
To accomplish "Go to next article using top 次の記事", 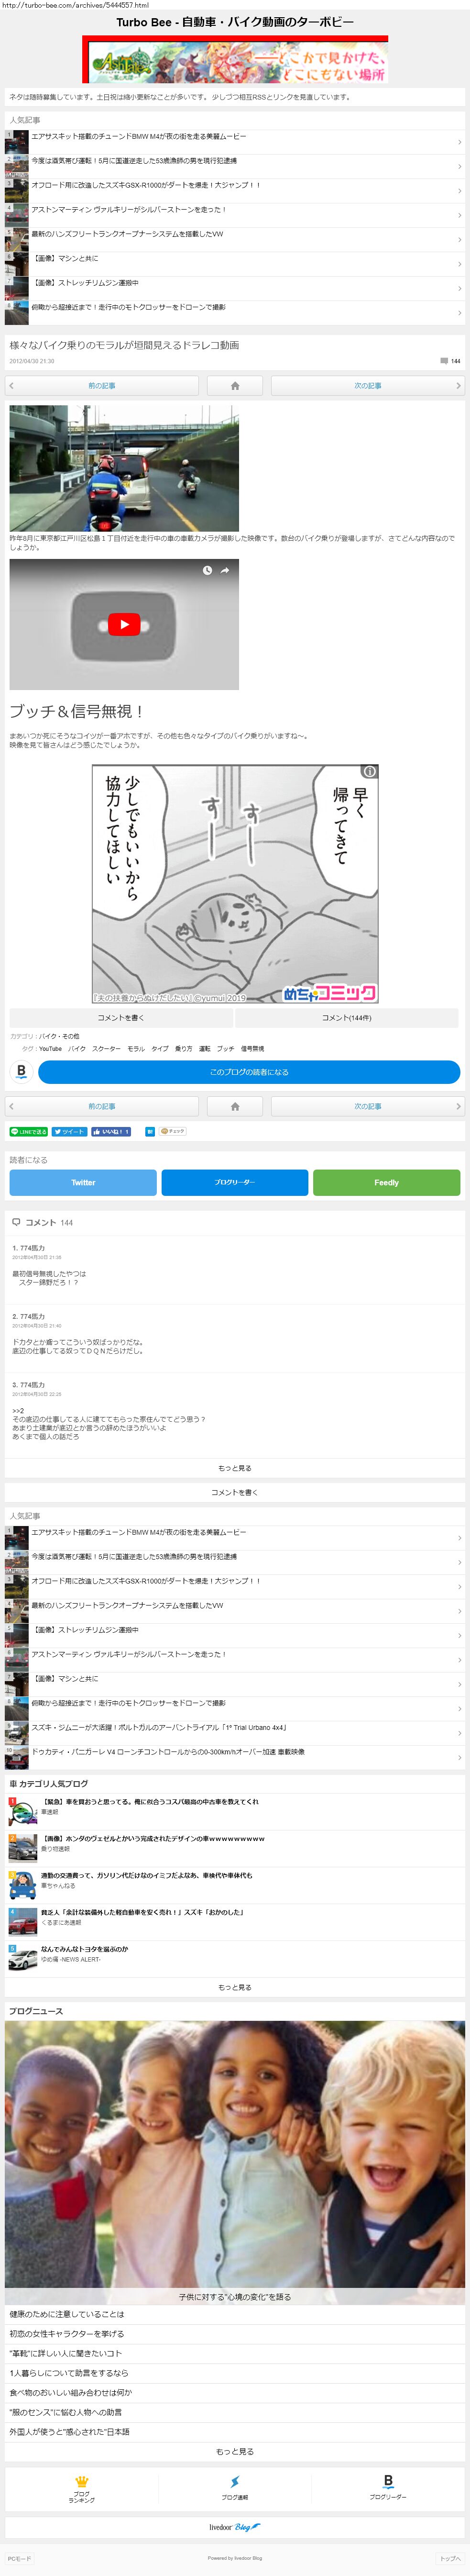I will pos(368,385).
